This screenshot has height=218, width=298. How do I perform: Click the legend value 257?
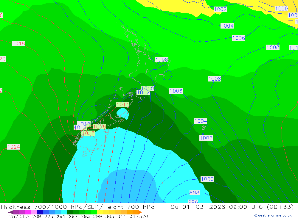(13, 216)
